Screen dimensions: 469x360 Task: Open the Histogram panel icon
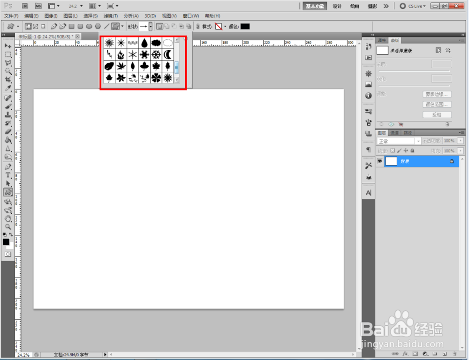[x=369, y=85]
